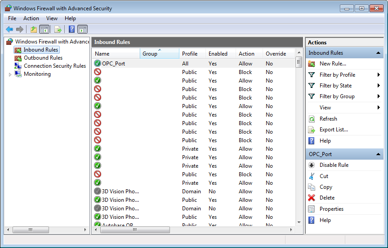Open the Action menu

[x=31, y=18]
